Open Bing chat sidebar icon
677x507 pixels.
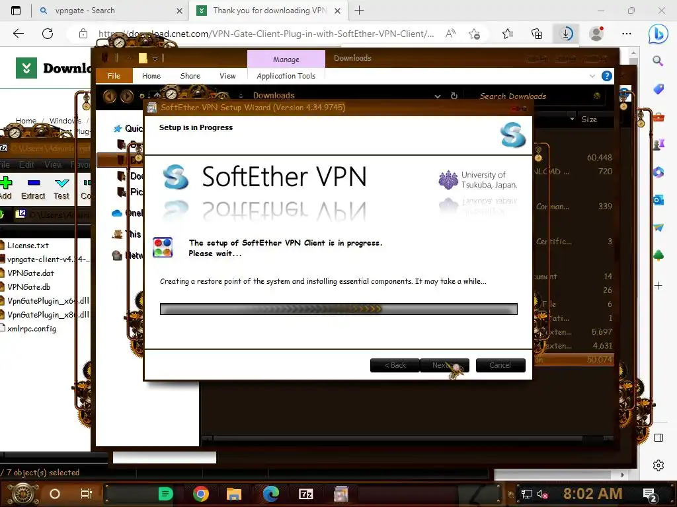pos(658,34)
